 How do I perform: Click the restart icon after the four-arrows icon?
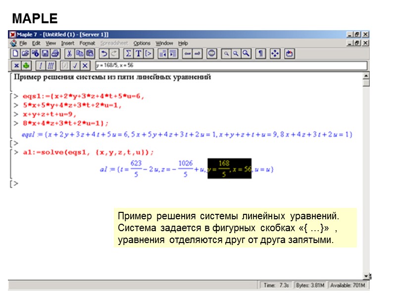[290, 53]
